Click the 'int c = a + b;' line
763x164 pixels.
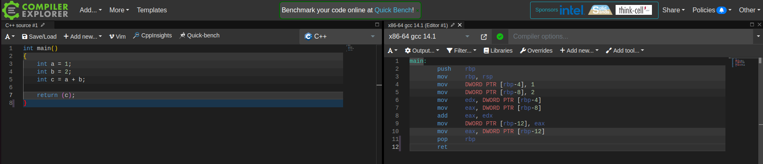point(61,80)
